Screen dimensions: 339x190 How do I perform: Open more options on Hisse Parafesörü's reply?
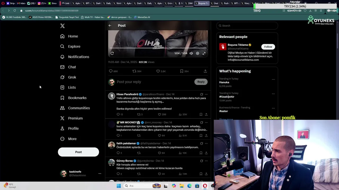tap(206, 94)
